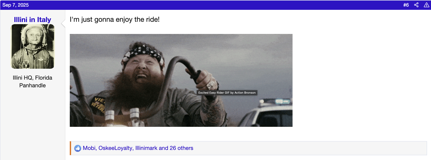Click the blue thumbs-up like icon
The image size is (431, 160).
tap(77, 148)
